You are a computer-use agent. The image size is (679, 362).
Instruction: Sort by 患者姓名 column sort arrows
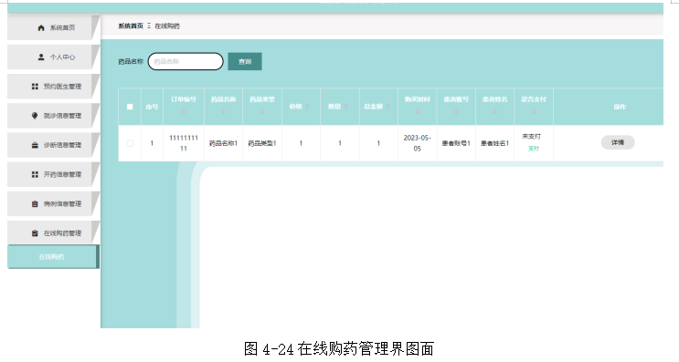coord(495,112)
